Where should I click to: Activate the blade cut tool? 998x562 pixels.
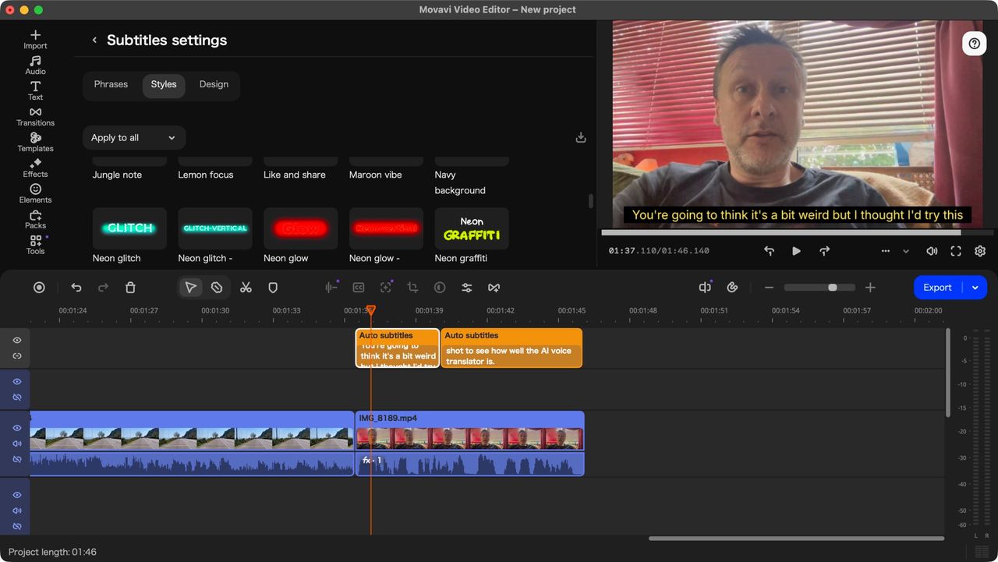coord(217,288)
